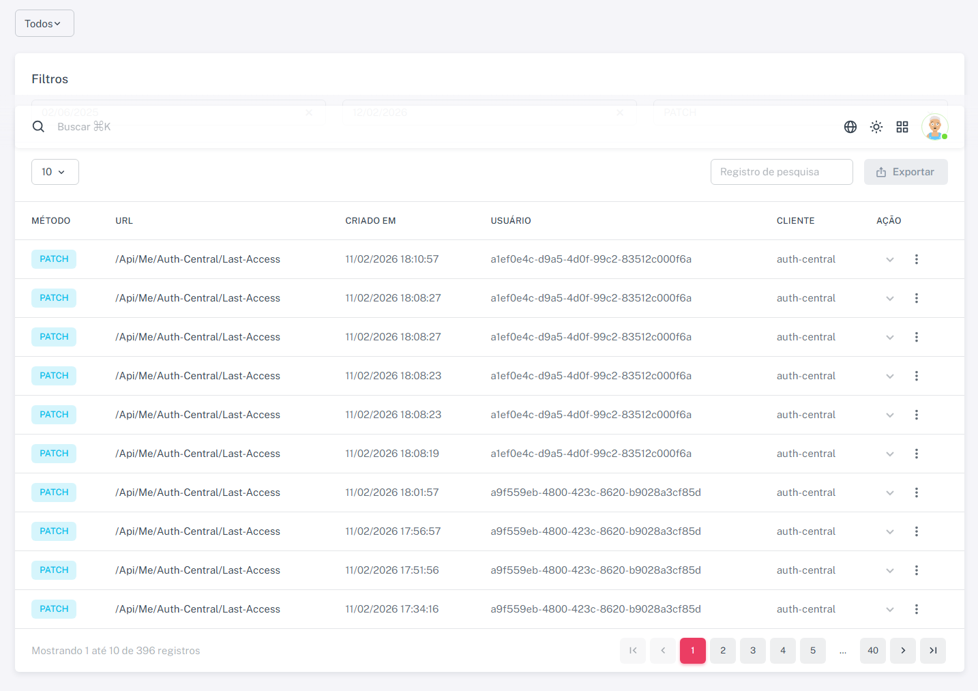
Task: Jump to the last page icon
Action: coord(933,651)
